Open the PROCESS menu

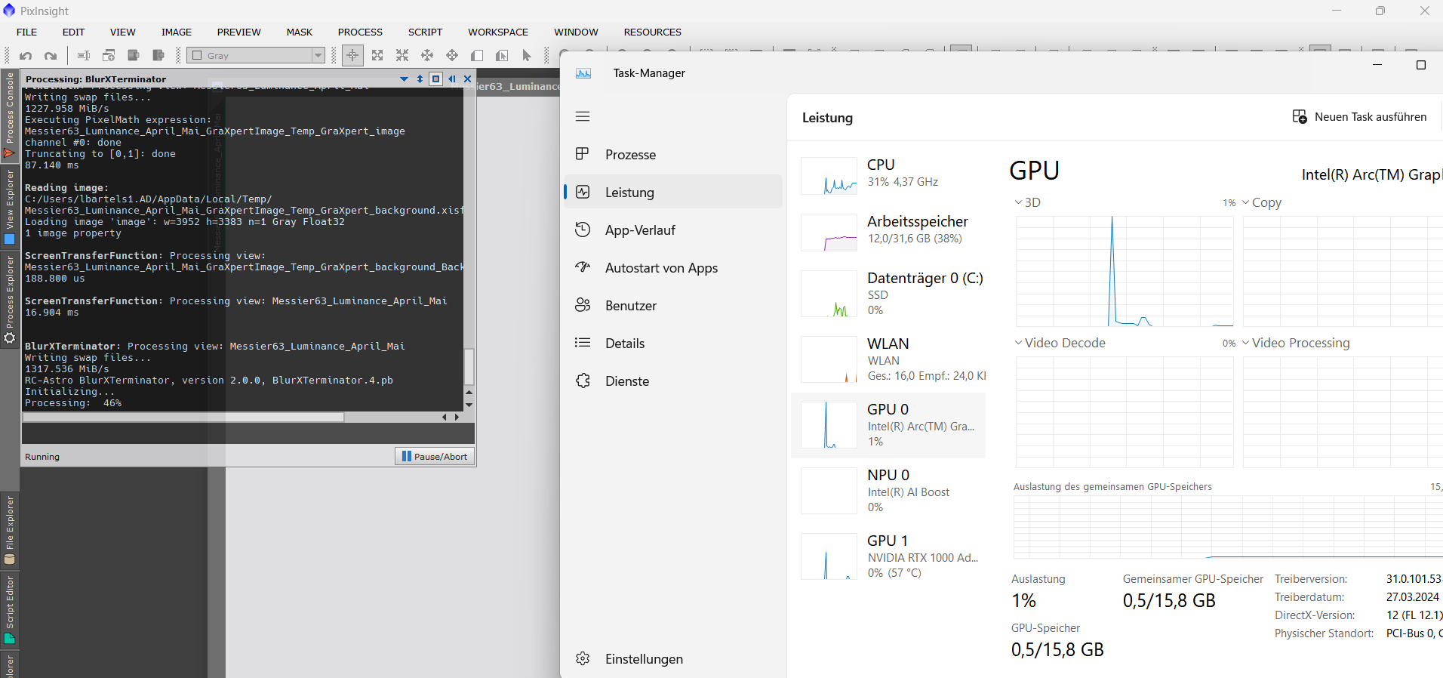click(360, 32)
